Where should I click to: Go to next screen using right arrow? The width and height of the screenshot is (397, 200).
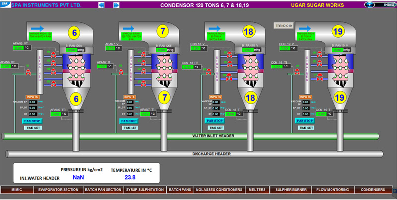(116, 5)
